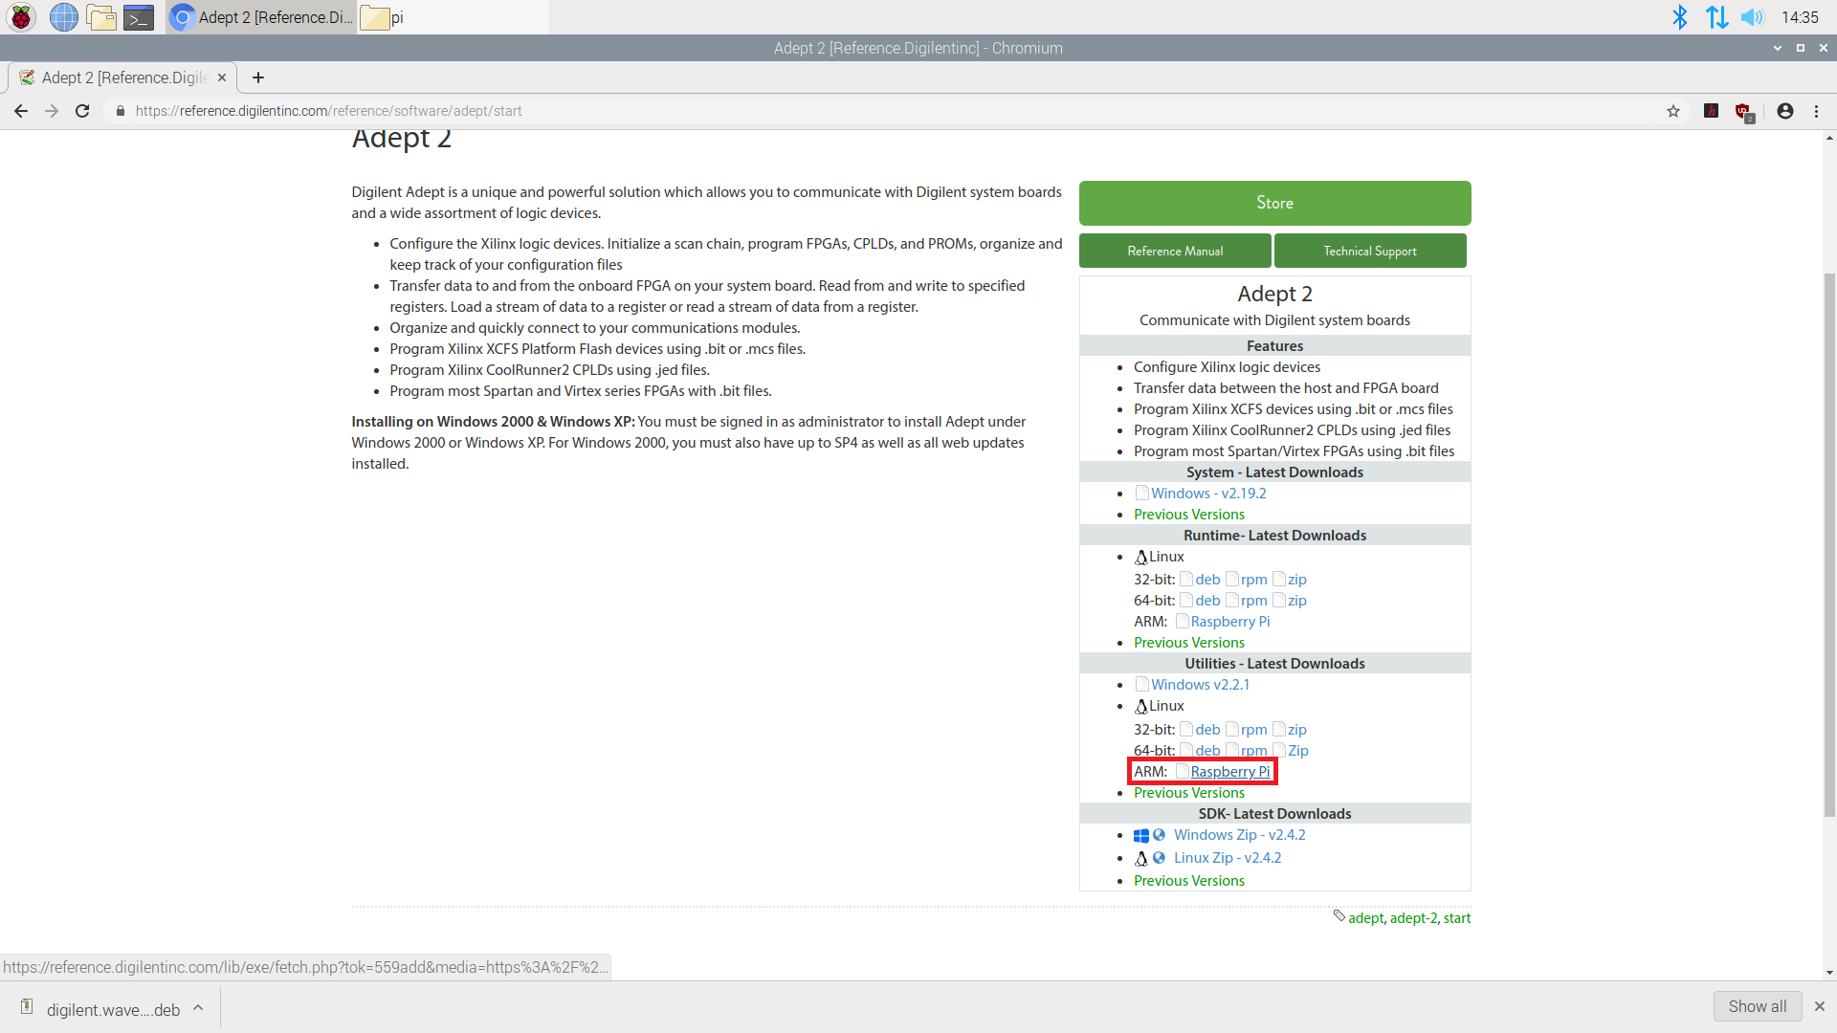Download Utilities ARM Raspberry Pi package
The width and height of the screenshot is (1837, 1033).
pyautogui.click(x=1230, y=772)
